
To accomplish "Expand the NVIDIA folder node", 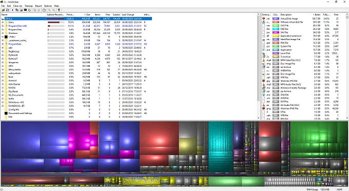I will tap(3, 88).
